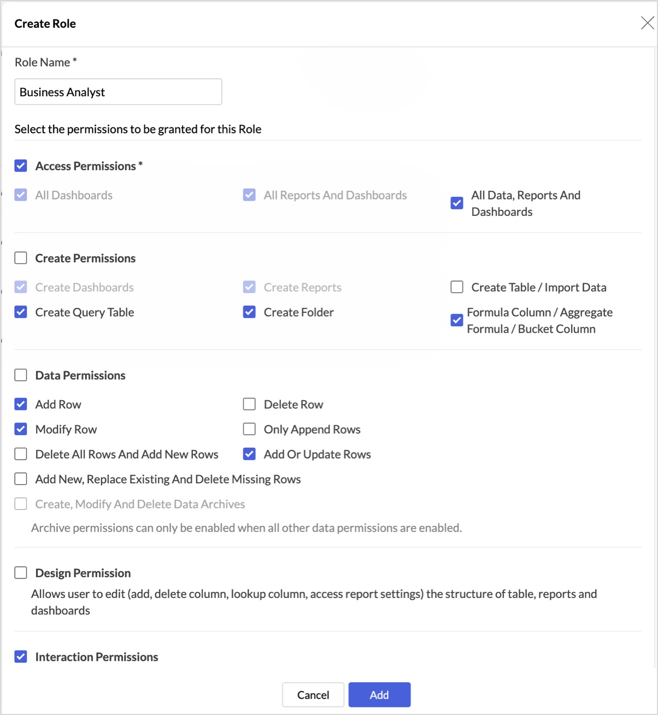Uncheck All Data, Reports And Dashboards
The image size is (658, 715).
(457, 203)
